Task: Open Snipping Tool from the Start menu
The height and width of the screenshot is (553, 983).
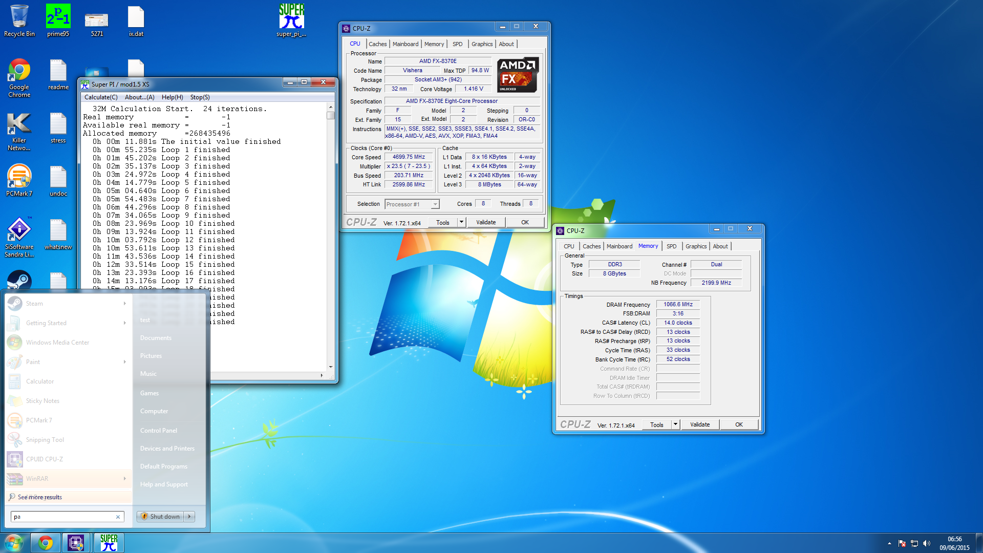Action: (68, 440)
